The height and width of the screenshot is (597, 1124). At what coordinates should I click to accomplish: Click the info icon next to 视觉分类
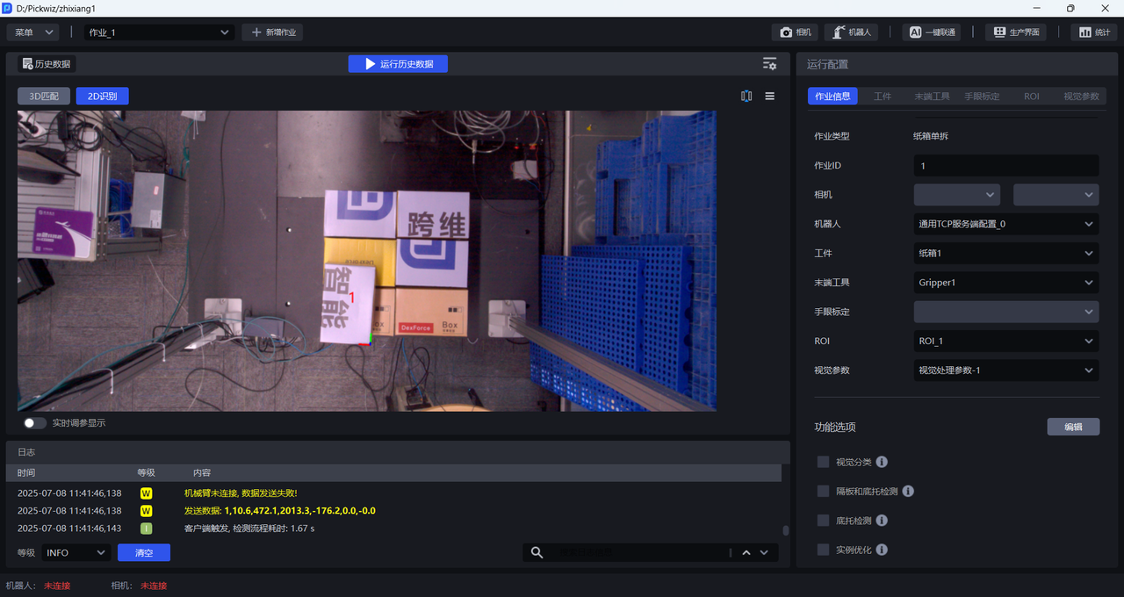click(882, 462)
